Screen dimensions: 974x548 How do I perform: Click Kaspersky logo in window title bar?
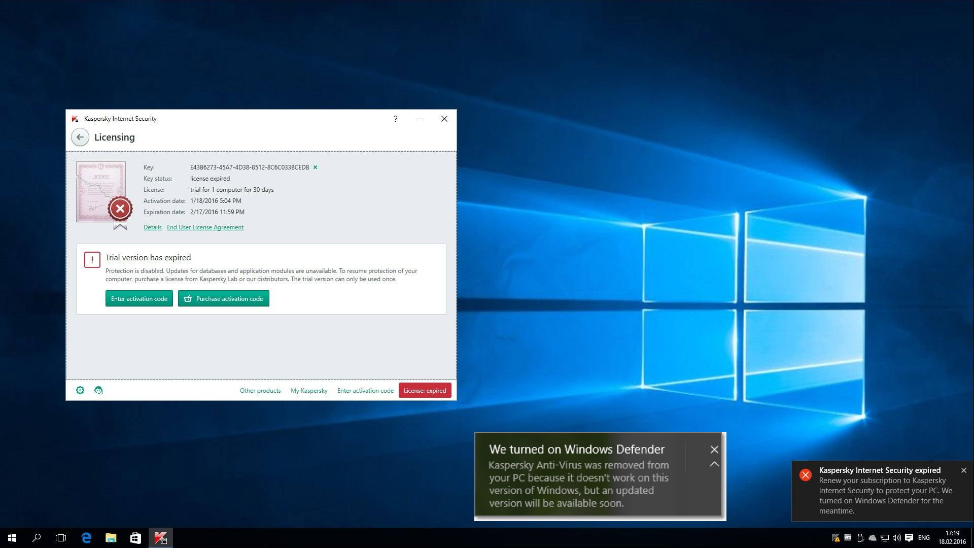click(75, 119)
